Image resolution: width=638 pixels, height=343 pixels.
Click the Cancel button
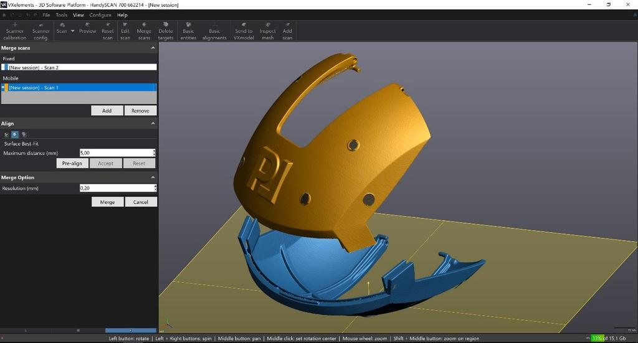click(x=141, y=202)
